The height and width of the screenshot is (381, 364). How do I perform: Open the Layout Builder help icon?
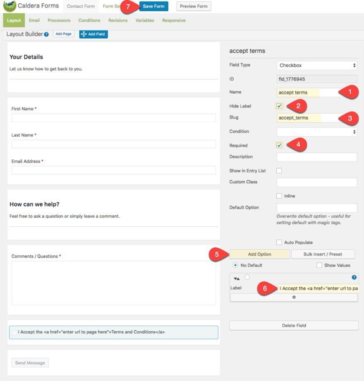(46, 34)
